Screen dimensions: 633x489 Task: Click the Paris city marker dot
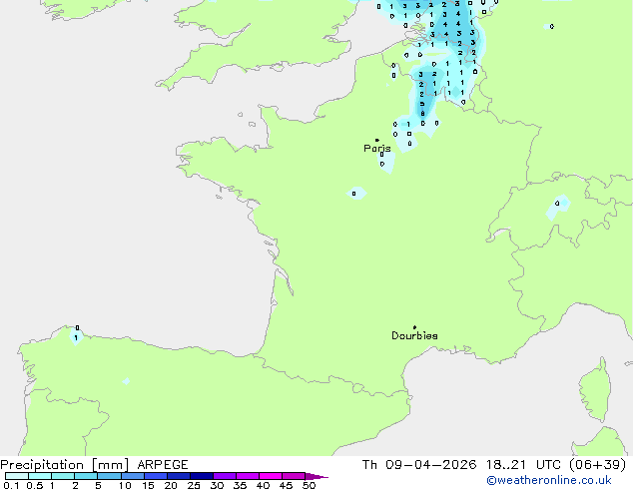tap(376, 140)
